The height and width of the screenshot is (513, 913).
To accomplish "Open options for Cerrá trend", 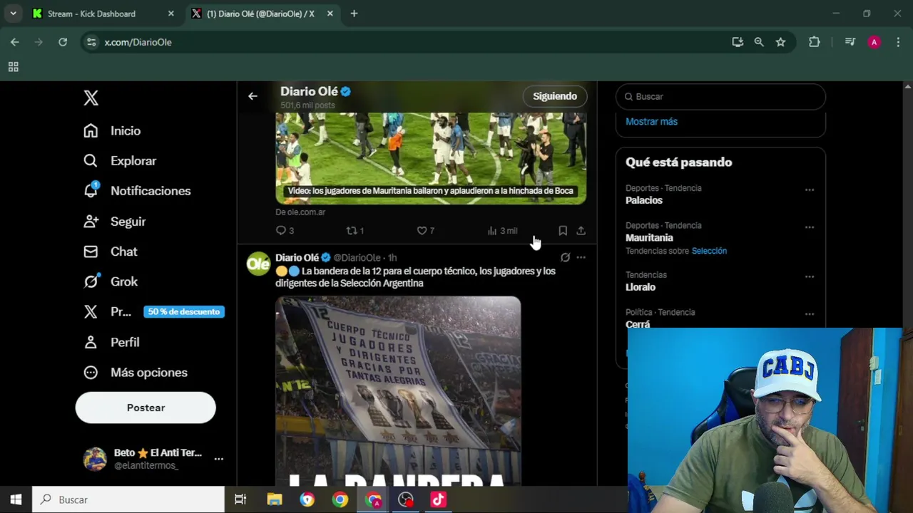I will point(810,313).
